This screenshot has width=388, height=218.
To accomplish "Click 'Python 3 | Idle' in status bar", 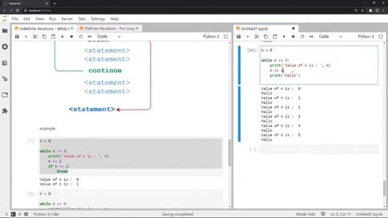I will point(46,214).
